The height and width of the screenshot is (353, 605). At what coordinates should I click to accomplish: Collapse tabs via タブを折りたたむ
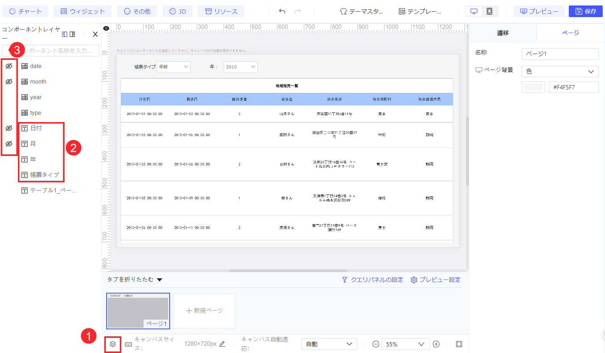click(x=135, y=280)
